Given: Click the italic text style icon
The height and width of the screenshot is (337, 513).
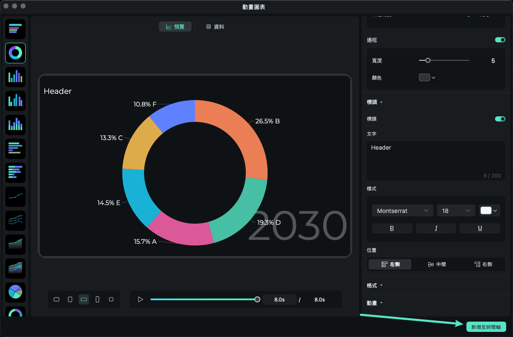Looking at the screenshot, I should [x=436, y=228].
